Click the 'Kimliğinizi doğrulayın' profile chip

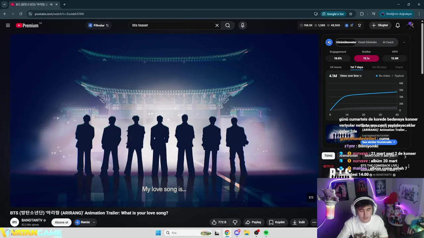pyautogui.click(x=397, y=14)
